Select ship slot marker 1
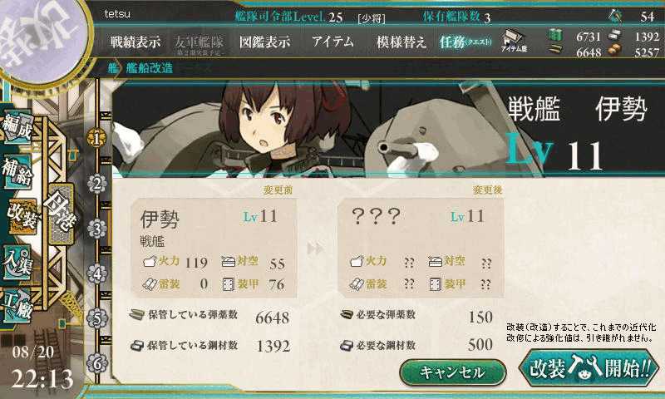The width and height of the screenshot is (665, 399). pyautogui.click(x=96, y=138)
